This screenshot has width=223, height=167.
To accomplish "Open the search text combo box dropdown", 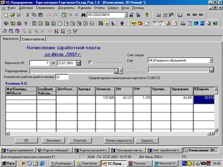I will tap(126, 15).
